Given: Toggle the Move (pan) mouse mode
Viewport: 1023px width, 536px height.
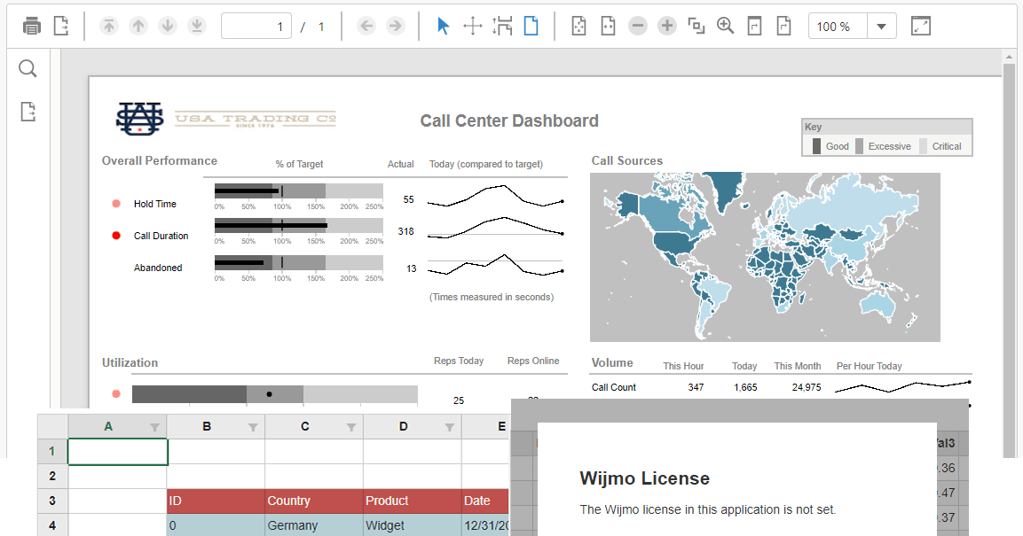Looking at the screenshot, I should coord(473,26).
